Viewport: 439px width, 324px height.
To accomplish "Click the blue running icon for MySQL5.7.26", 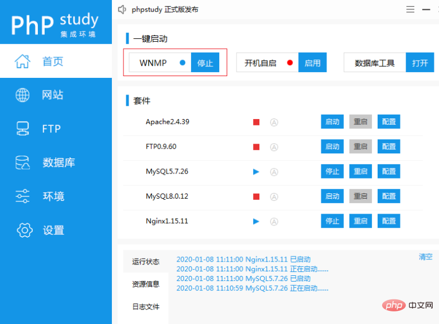I will [256, 172].
